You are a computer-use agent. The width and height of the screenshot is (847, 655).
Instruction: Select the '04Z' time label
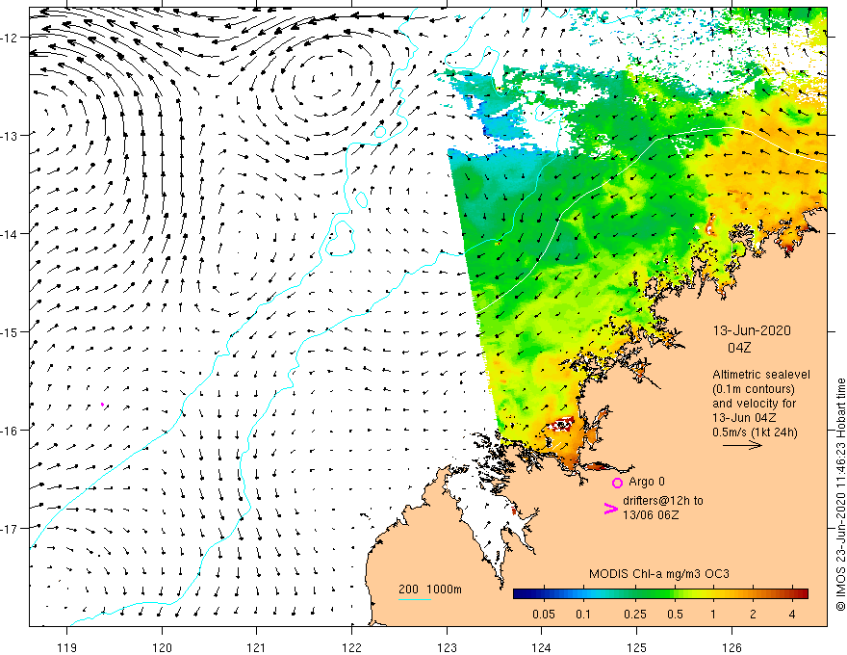point(739,348)
